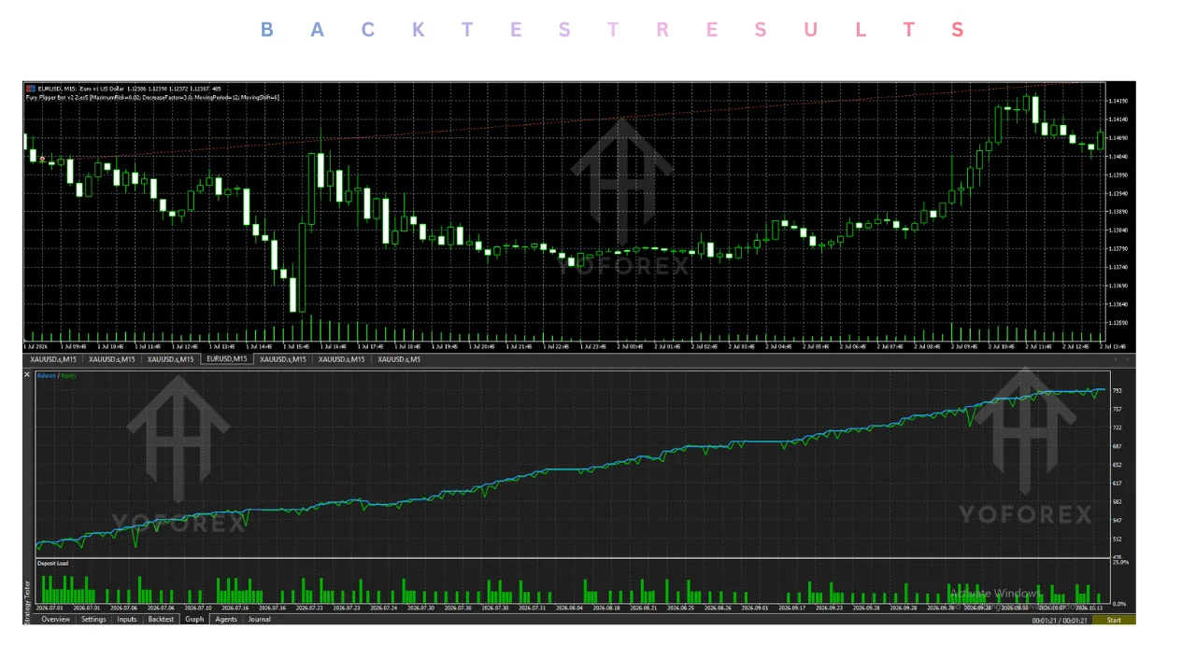Click the 652 value on balance axis
1196x672 pixels.
(x=1117, y=465)
